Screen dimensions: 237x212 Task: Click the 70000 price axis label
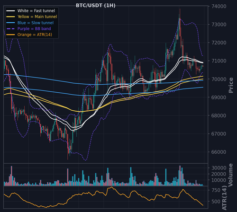coord(219,79)
